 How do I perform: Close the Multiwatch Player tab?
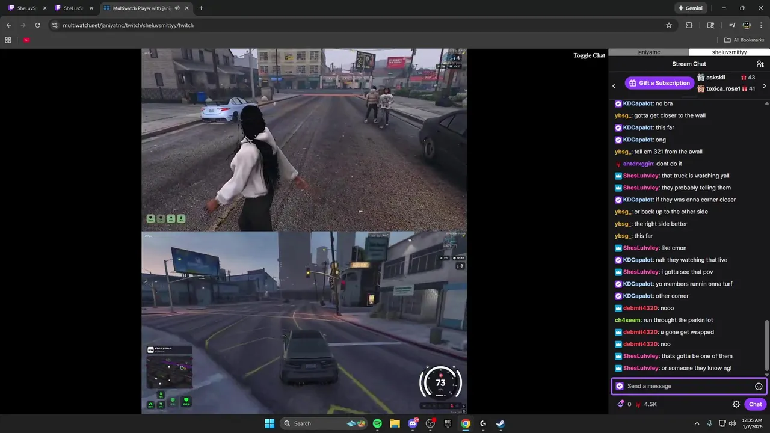pos(187,8)
